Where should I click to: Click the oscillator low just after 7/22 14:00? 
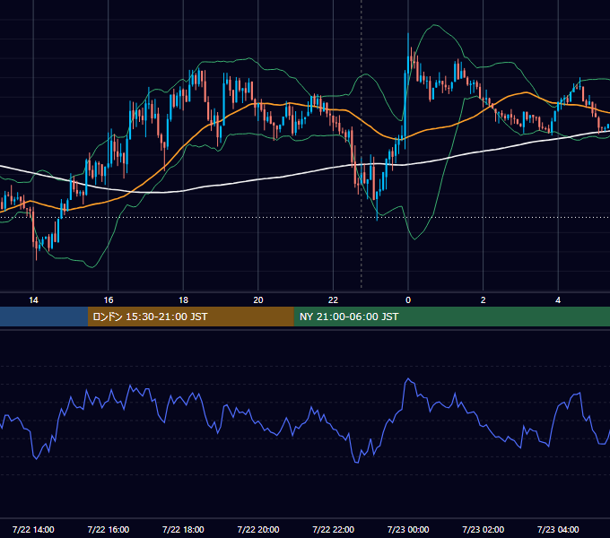point(36,458)
